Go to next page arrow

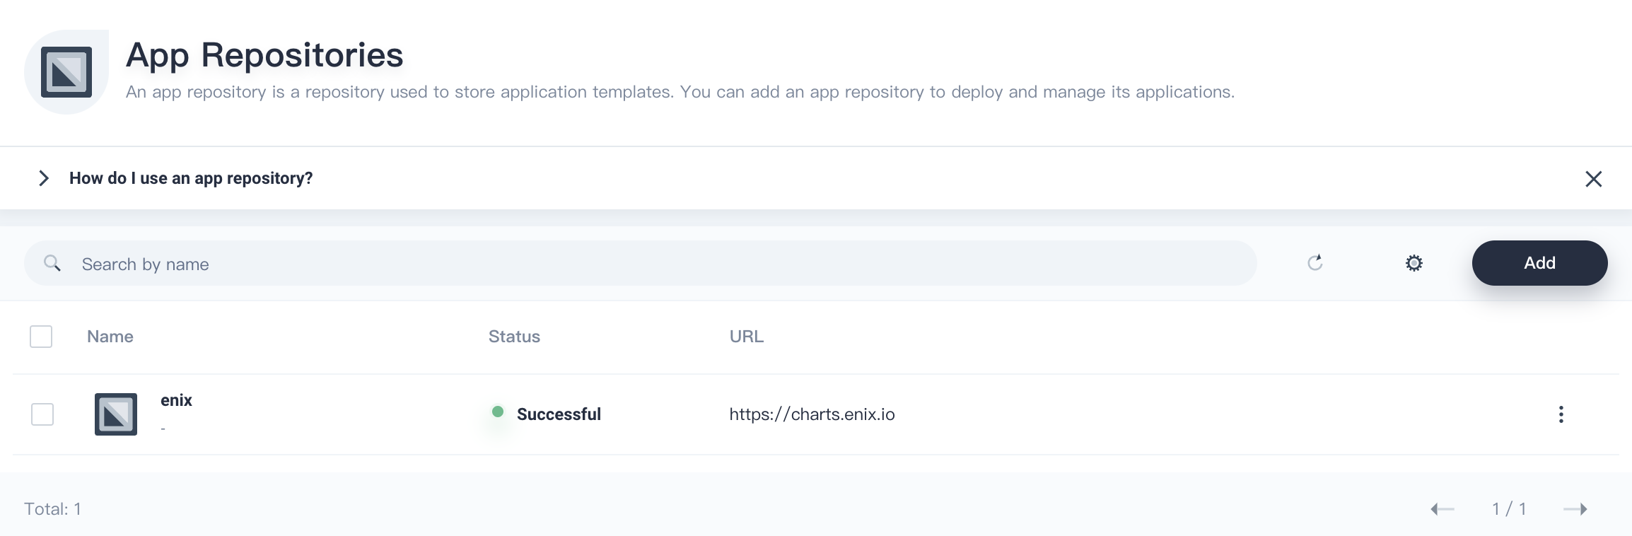click(1575, 509)
